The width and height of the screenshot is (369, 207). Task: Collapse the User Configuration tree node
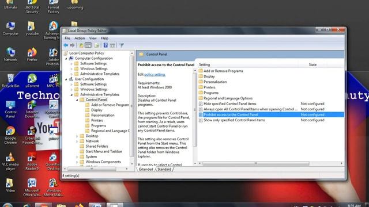66,79
